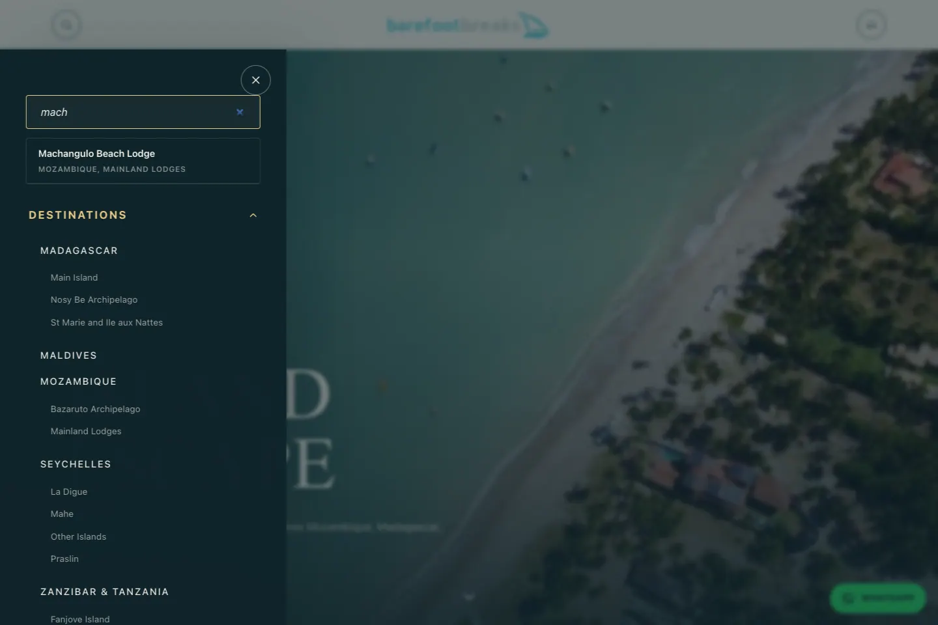Select Nosy Be Archipelago
The height and width of the screenshot is (625, 938).
[x=94, y=299]
